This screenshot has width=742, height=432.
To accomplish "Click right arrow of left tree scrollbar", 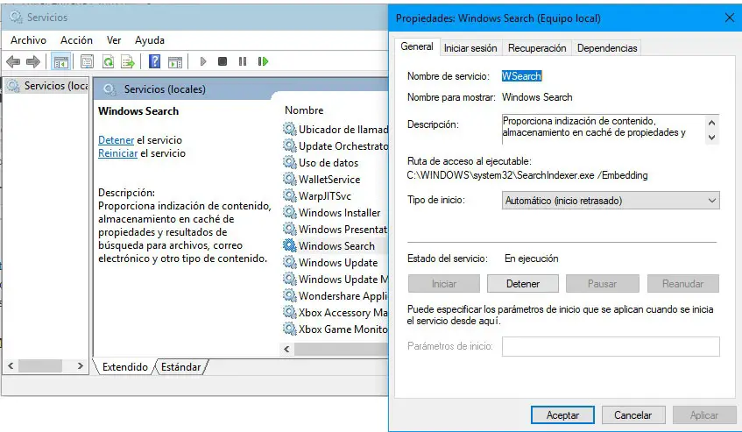I will click(x=81, y=365).
